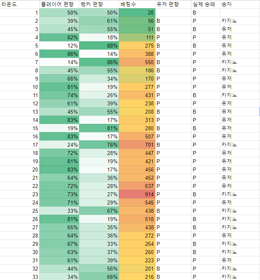The height and width of the screenshot is (280, 260).
Task: Select the 유저 편향 column header
Action: pos(173,4)
